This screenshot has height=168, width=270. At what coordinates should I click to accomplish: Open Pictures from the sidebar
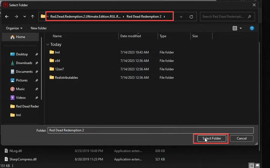(22, 80)
